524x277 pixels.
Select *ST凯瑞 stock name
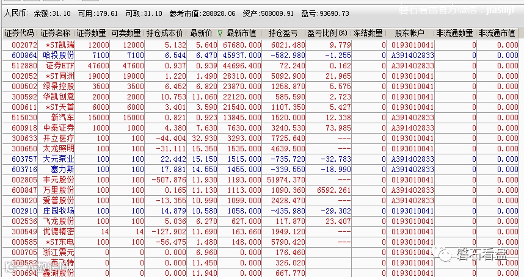tap(60, 45)
